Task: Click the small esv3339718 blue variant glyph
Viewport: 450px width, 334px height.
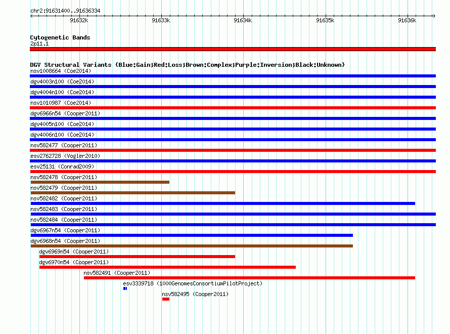Action: point(125,288)
